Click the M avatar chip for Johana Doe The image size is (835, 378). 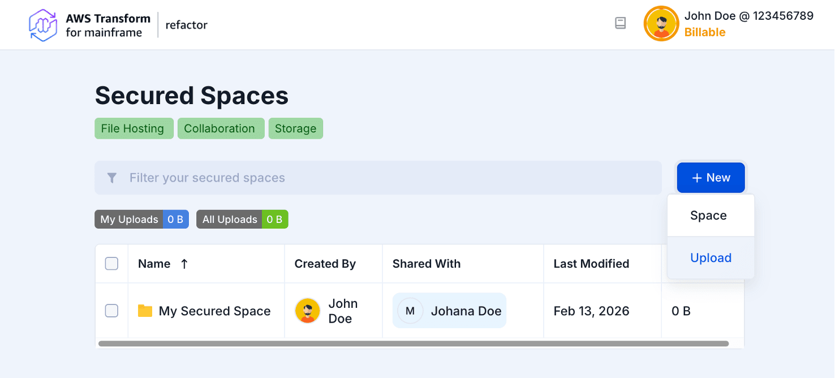click(x=409, y=310)
